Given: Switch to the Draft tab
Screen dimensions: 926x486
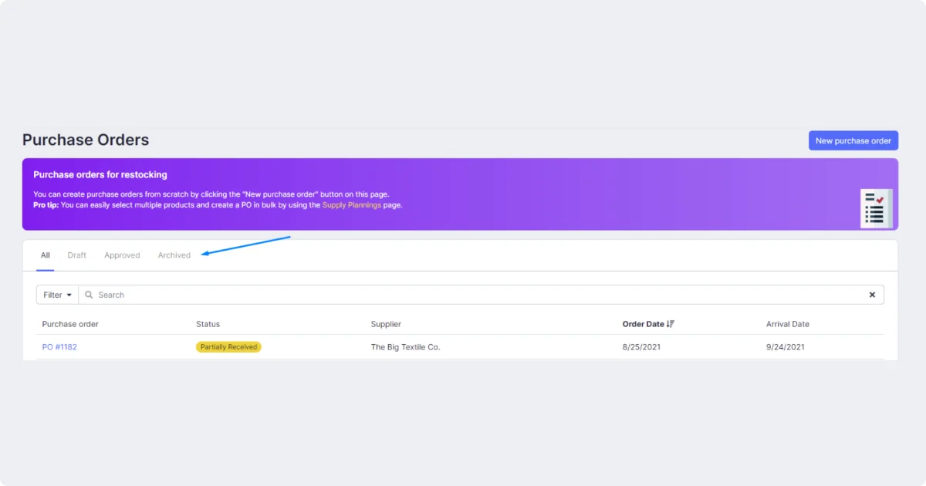Looking at the screenshot, I should coord(76,255).
